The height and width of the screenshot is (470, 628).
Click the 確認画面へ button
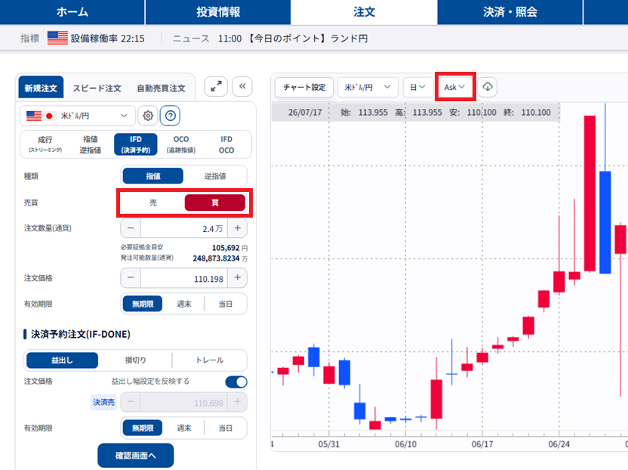[x=136, y=456]
